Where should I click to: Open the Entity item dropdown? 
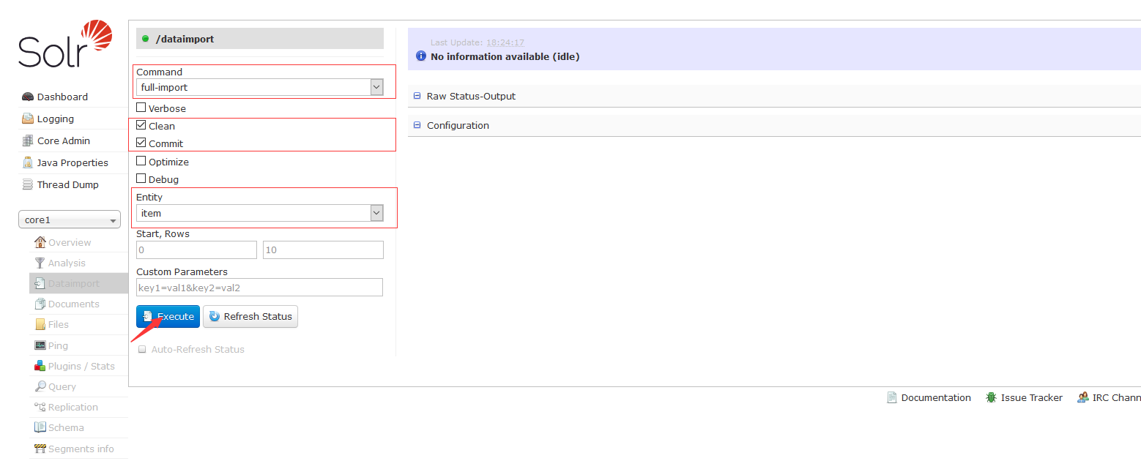coord(260,213)
